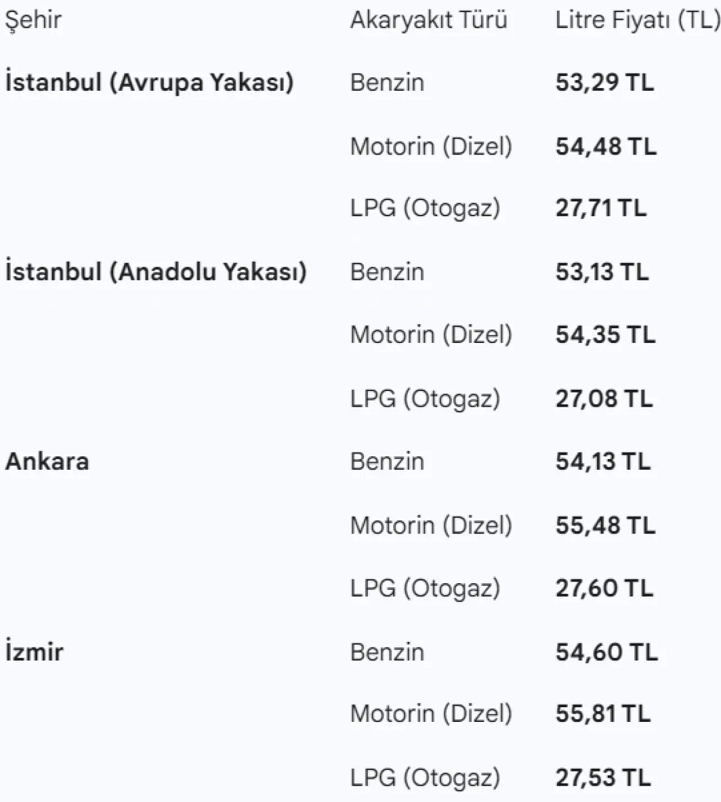
Task: Click İzmir's 54,60 TL benzin price
Action: (606, 652)
